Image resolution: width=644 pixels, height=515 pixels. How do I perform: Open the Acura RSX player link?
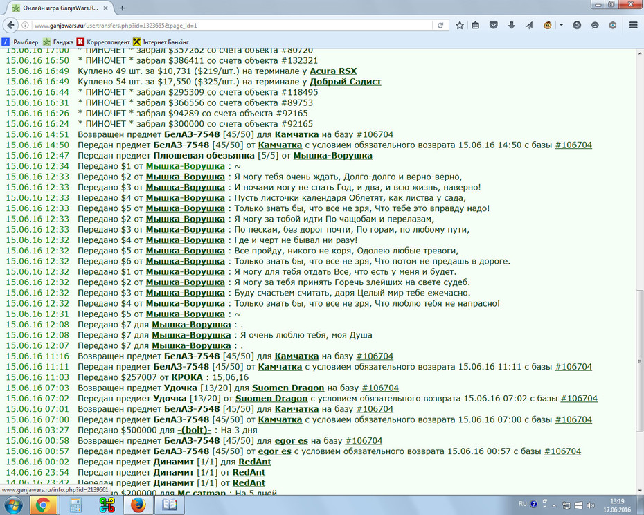pos(333,71)
